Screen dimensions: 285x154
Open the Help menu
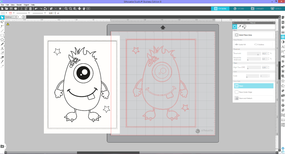[33, 5]
